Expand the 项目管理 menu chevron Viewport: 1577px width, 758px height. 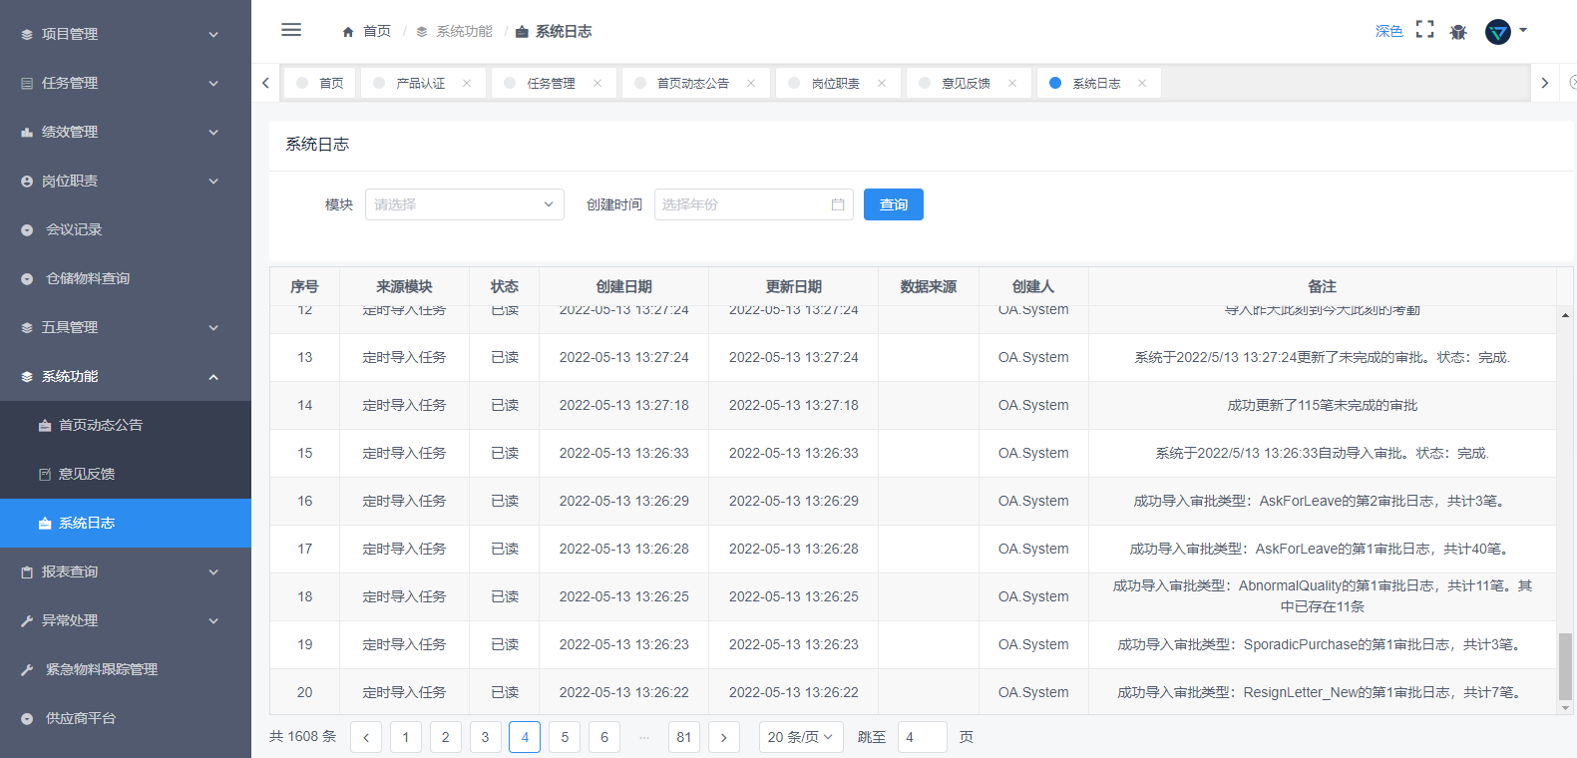pyautogui.click(x=213, y=34)
